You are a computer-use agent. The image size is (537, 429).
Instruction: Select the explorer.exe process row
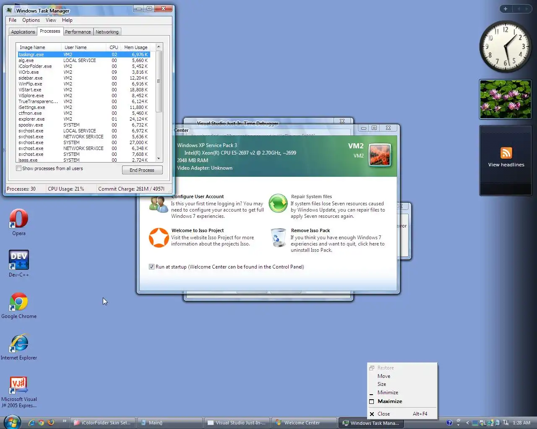click(x=83, y=119)
